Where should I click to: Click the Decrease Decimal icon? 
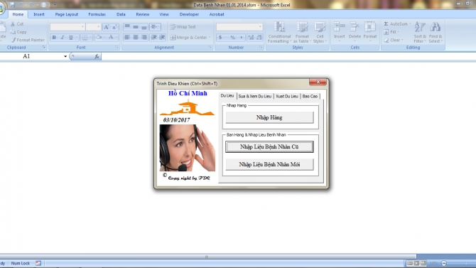coord(259,38)
